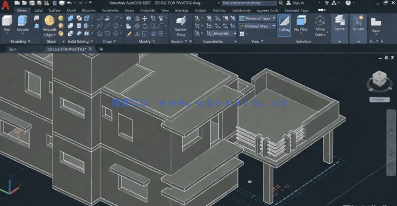Open the Unsaved View dropdown
The image size is (397, 206).
point(257,26)
